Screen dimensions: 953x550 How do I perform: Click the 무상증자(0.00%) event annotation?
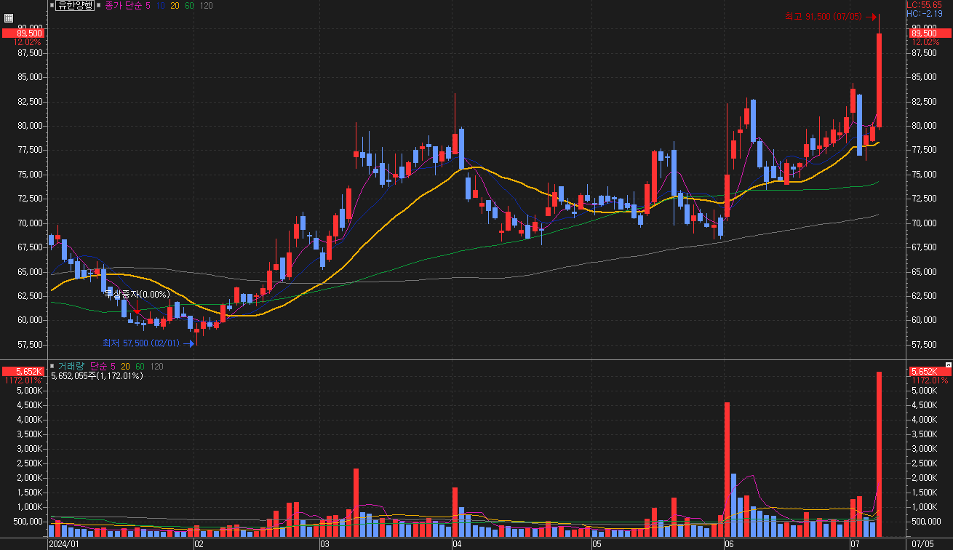(137, 295)
